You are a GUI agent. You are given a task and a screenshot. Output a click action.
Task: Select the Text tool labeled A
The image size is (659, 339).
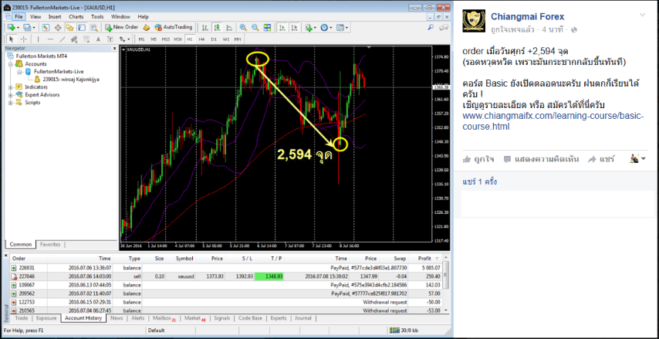click(98, 39)
